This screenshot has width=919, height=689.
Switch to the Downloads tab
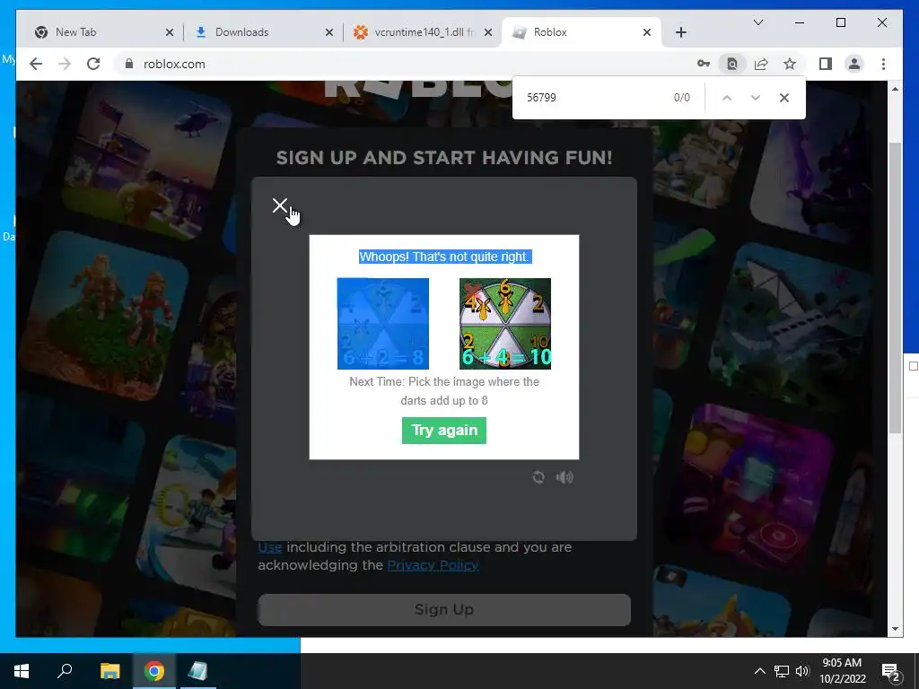pyautogui.click(x=264, y=32)
